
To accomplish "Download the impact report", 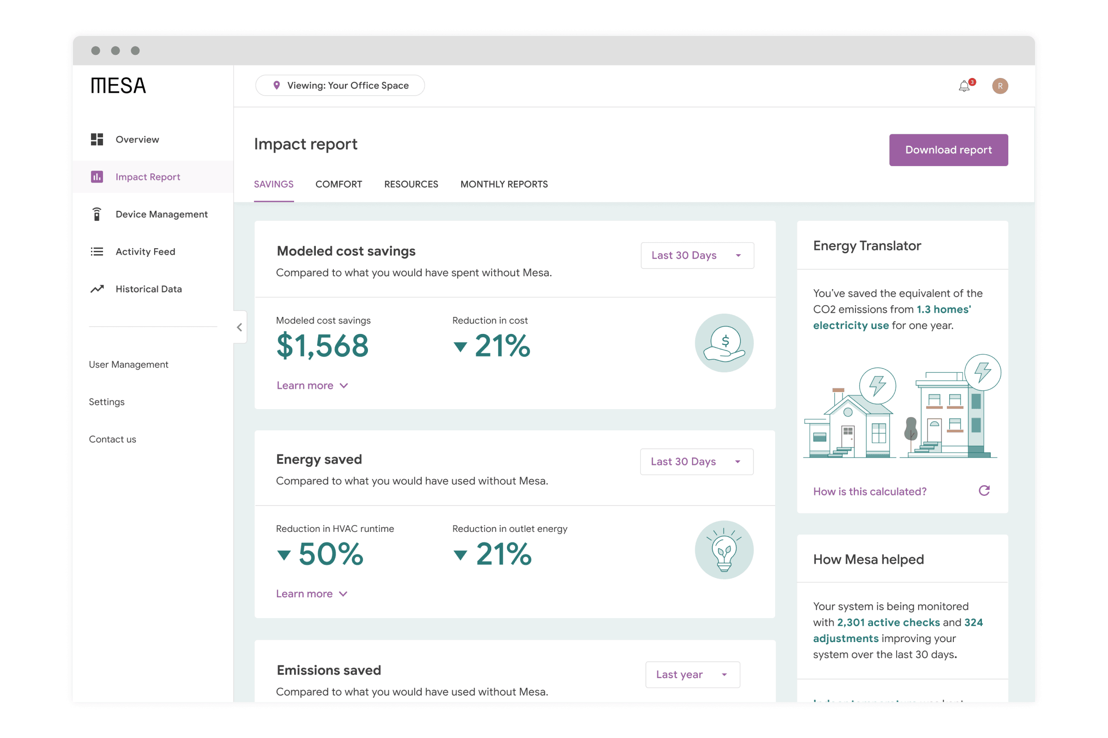I will point(949,150).
